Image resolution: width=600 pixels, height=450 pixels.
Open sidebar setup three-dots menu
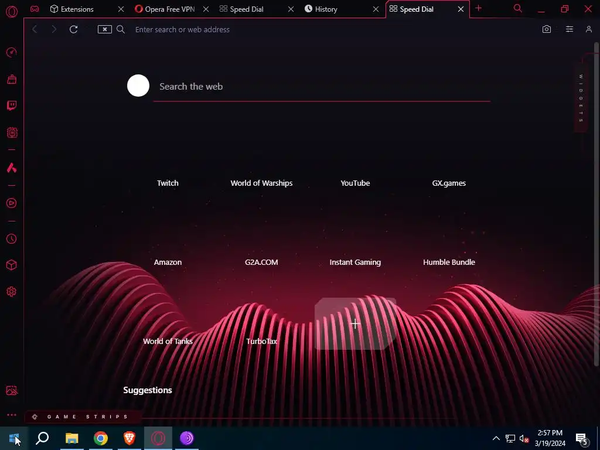[12, 415]
